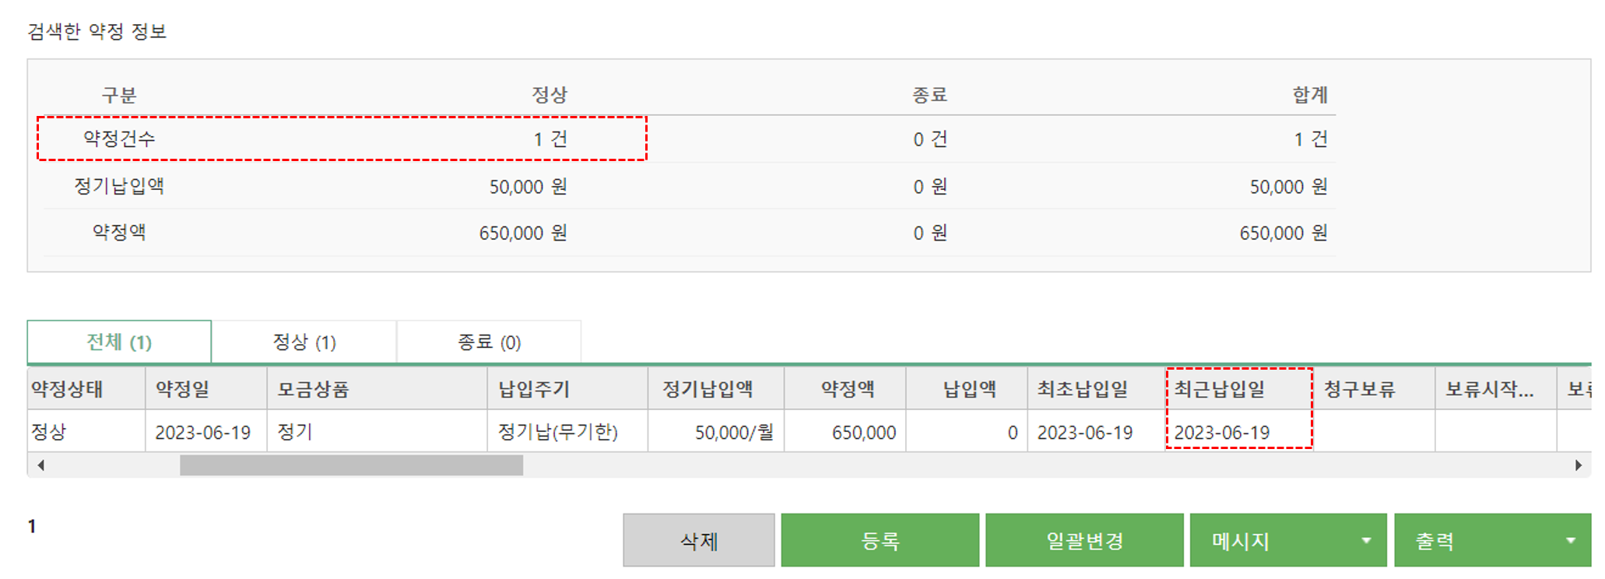Viewport: 1605px width, 579px height.
Task: Click the 메시지 button label
Action: (1241, 541)
